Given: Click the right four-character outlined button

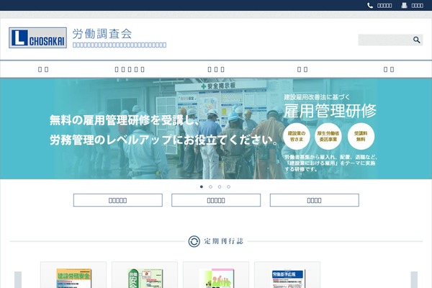Looking at the screenshot, I should 315,200.
